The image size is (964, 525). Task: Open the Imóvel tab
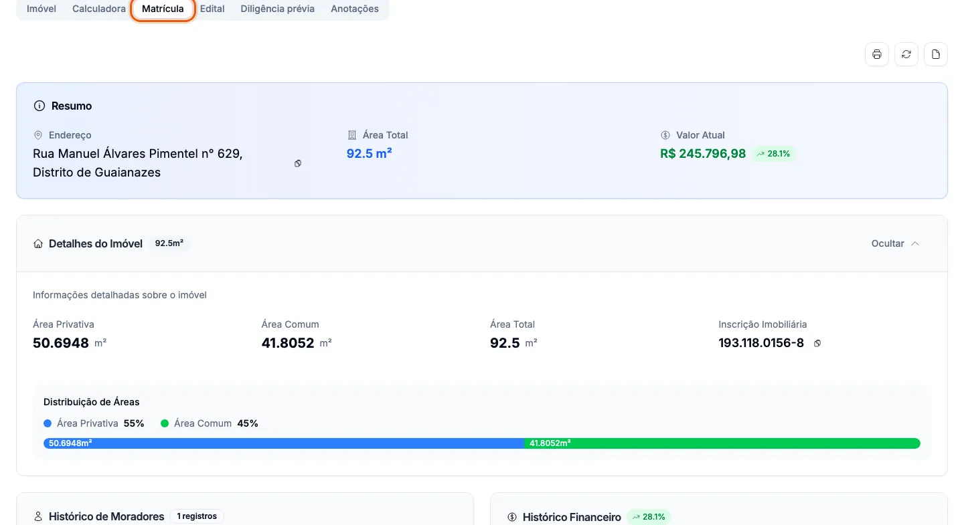(x=42, y=9)
